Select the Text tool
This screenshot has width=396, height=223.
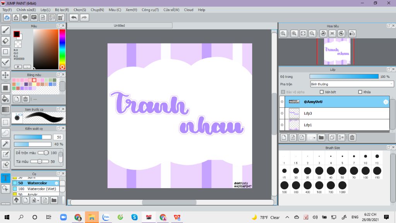pyautogui.click(x=5, y=178)
